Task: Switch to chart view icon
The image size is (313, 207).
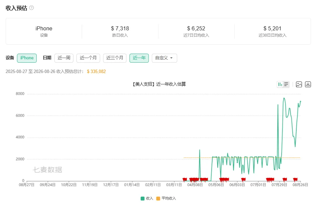Action: [x=280, y=84]
